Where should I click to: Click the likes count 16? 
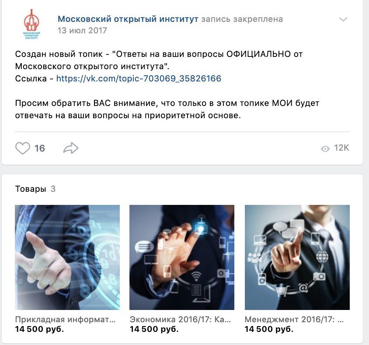pos(39,148)
